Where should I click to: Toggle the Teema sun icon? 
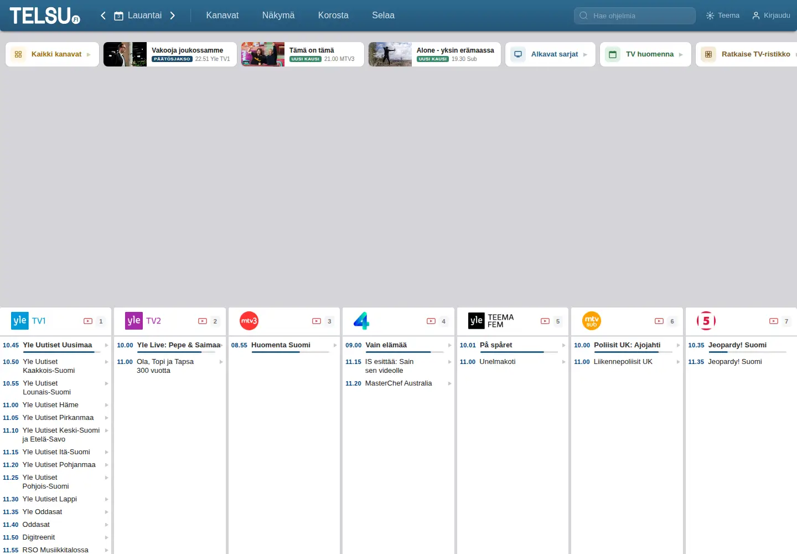[x=710, y=16]
